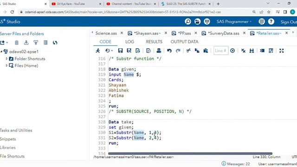Click the horizontal scrollbar of code editor
The height and width of the screenshot is (167, 297).
tap(190, 154)
